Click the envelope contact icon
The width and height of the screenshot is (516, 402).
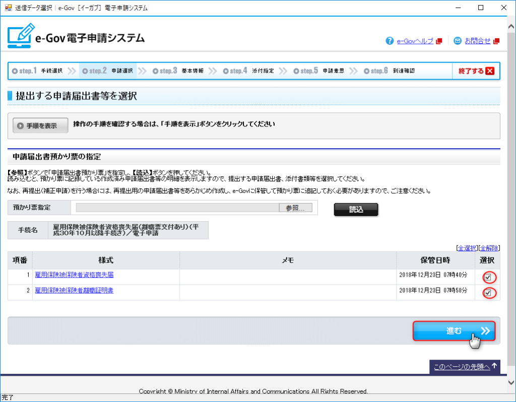tap(458, 41)
